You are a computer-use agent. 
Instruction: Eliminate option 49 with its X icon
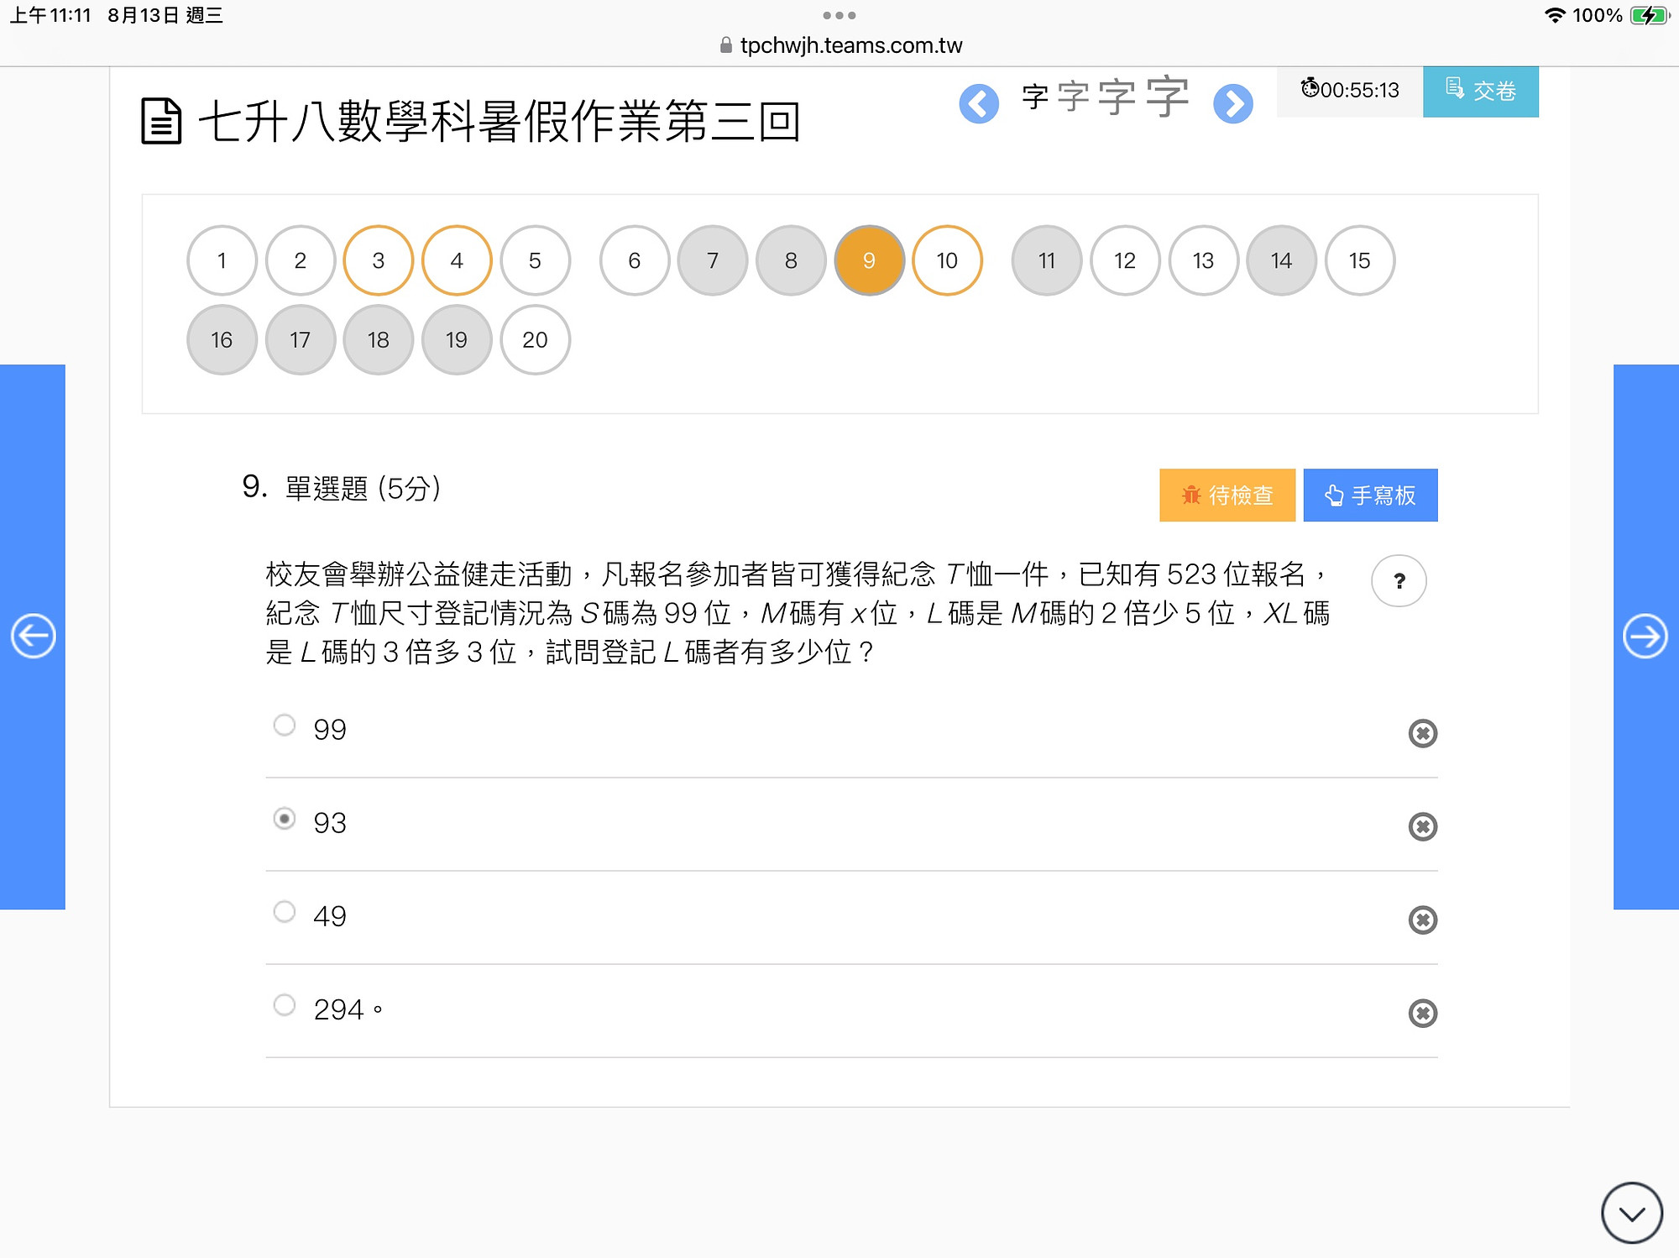tap(1422, 920)
